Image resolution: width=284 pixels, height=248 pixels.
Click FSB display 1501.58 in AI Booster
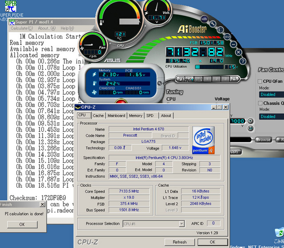pos(212,43)
